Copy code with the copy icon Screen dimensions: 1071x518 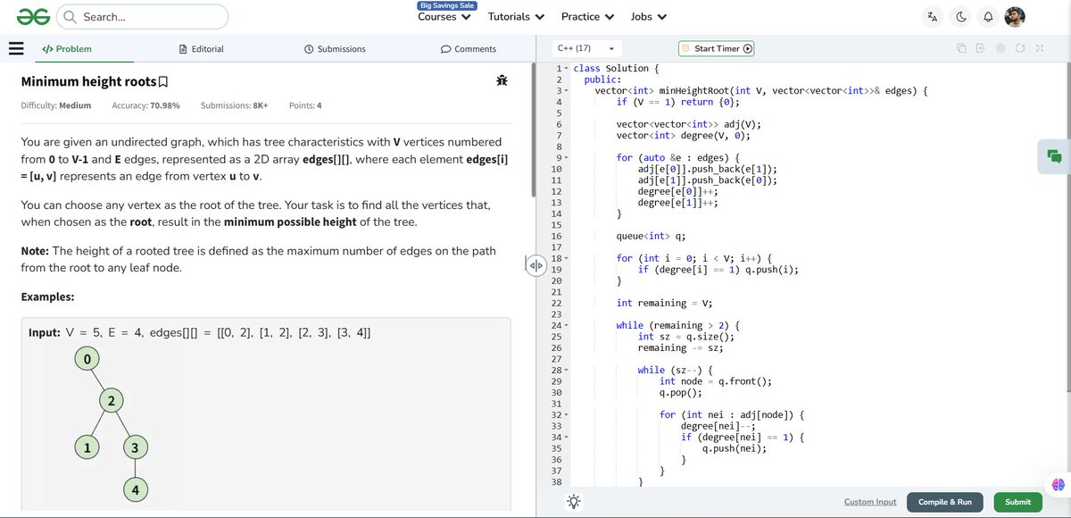[x=961, y=48]
